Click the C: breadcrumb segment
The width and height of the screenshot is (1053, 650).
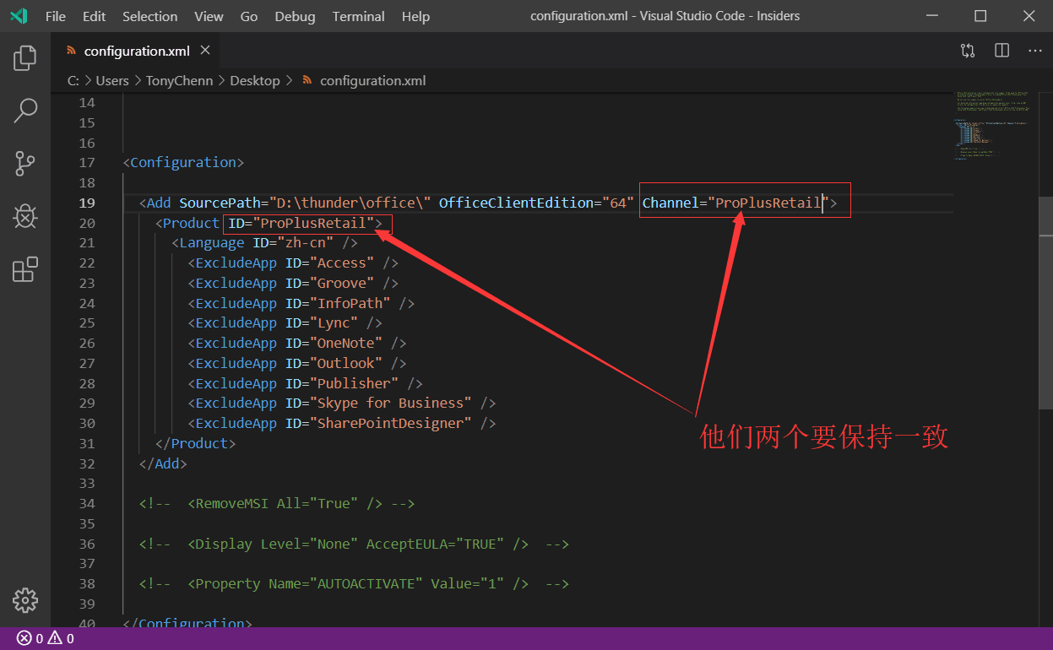(x=73, y=81)
